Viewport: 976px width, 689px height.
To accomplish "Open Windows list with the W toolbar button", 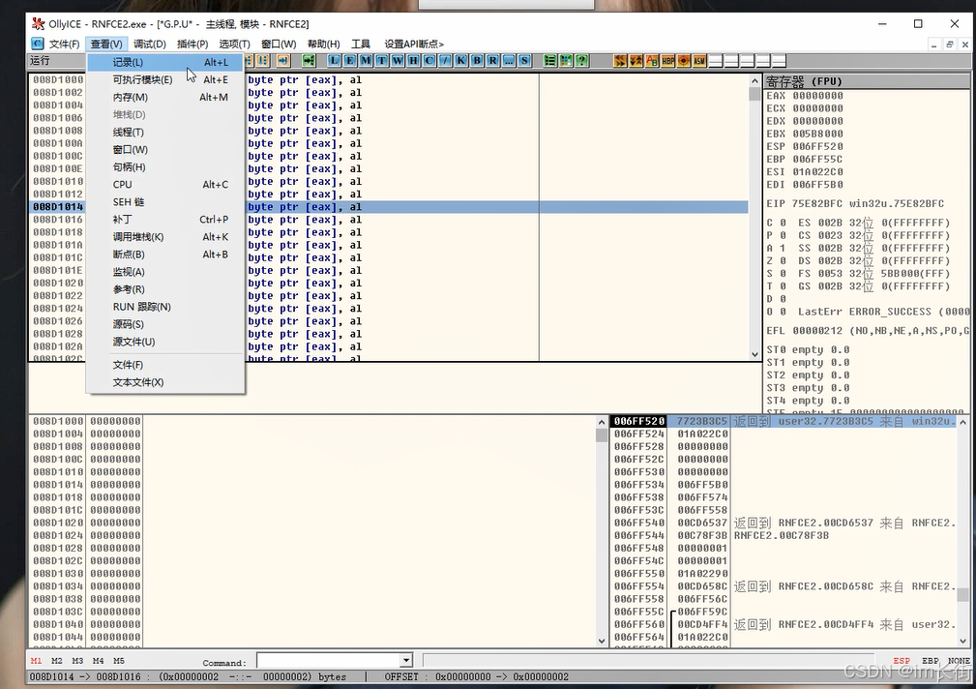I will click(398, 60).
